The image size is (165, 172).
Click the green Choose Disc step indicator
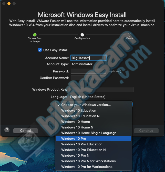[35, 35]
